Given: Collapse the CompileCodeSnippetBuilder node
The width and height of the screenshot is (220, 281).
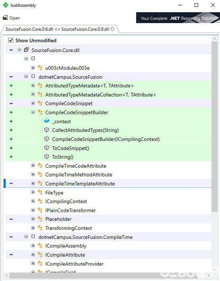Looking at the screenshot, I should pyautogui.click(x=33, y=112).
